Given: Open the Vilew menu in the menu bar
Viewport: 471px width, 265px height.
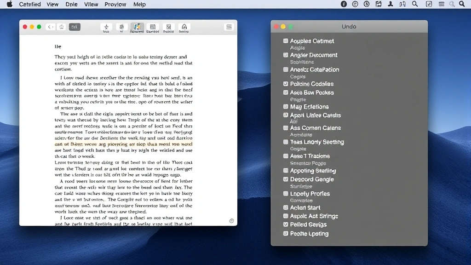Looking at the screenshot, I should click(x=91, y=4).
